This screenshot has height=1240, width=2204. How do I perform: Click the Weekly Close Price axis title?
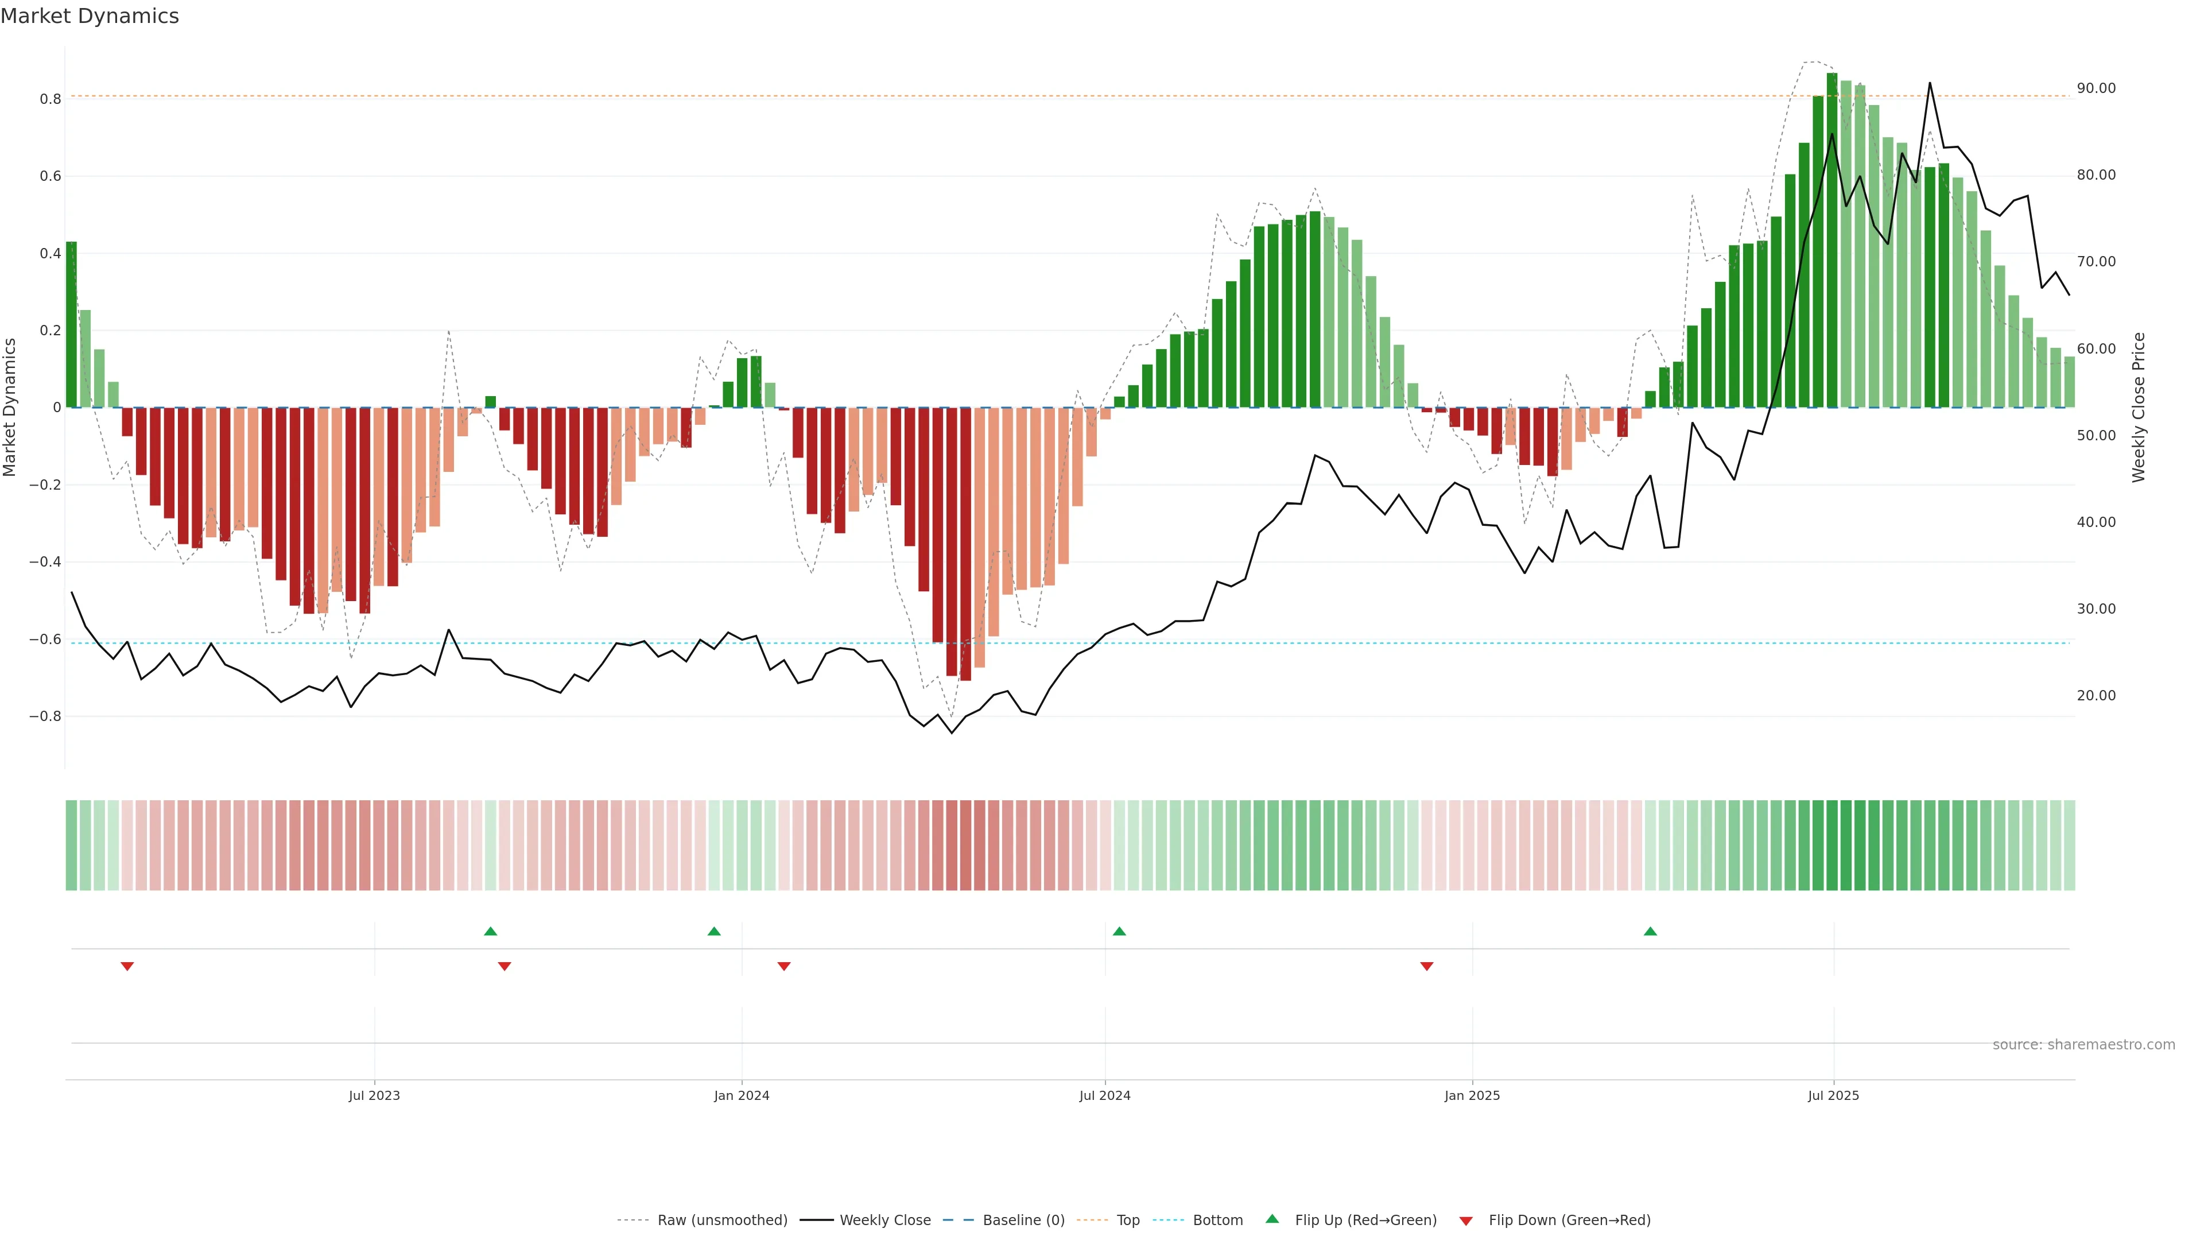pos(2138,408)
